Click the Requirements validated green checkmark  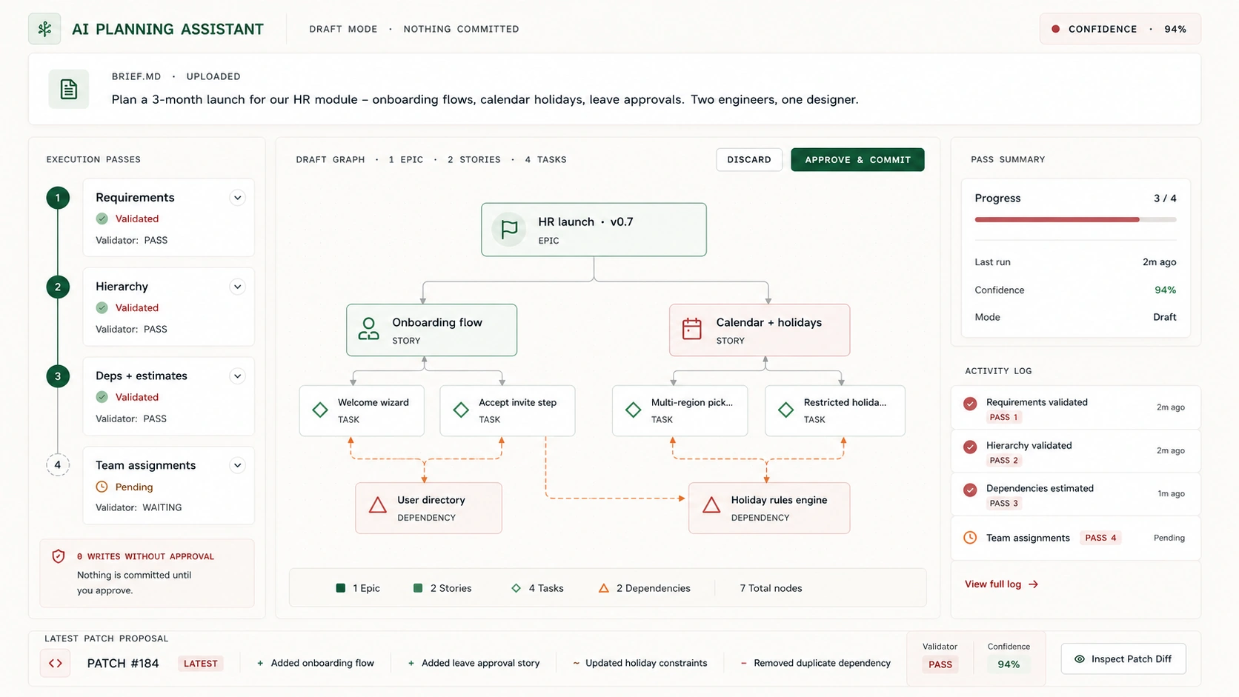(102, 219)
